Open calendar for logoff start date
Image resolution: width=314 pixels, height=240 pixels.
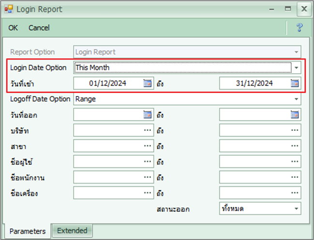click(x=148, y=115)
